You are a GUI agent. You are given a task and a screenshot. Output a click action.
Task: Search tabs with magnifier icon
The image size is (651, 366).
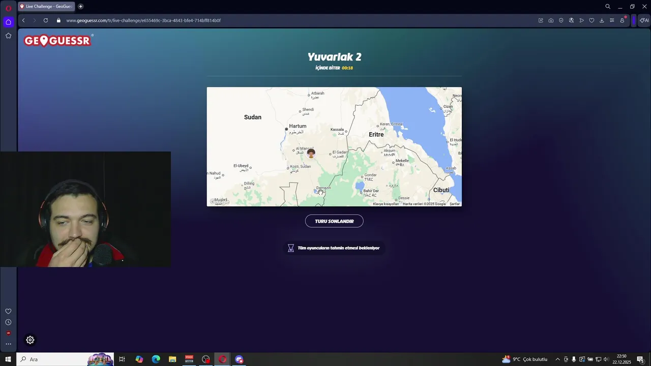pyautogui.click(x=608, y=7)
